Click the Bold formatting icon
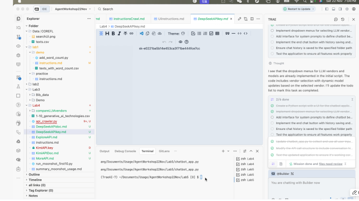The height and width of the screenshot is (201, 359). pyautogui.click(x=113, y=34)
